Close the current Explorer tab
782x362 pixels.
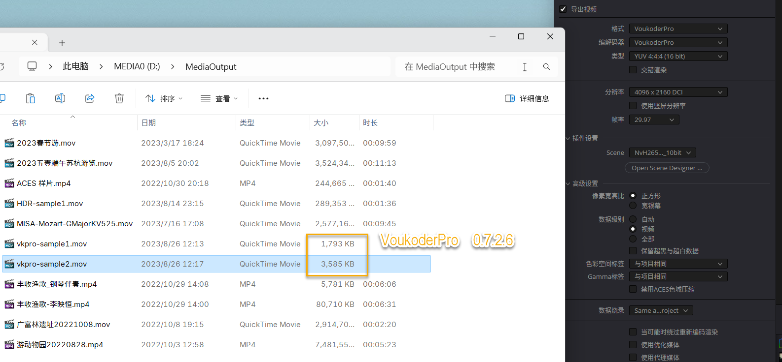35,42
